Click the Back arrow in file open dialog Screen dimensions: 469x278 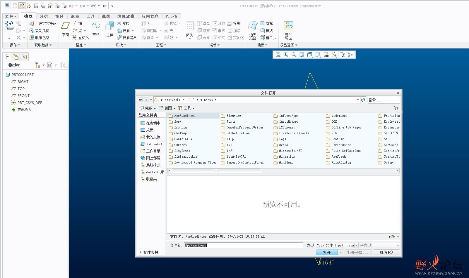click(x=140, y=100)
